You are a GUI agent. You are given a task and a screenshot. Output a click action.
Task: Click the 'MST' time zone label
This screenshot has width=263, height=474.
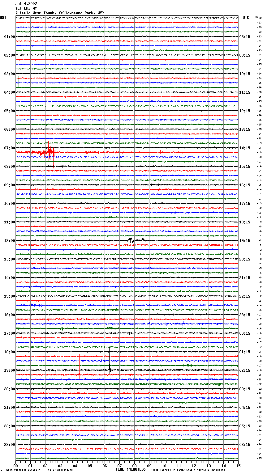pos(3,18)
